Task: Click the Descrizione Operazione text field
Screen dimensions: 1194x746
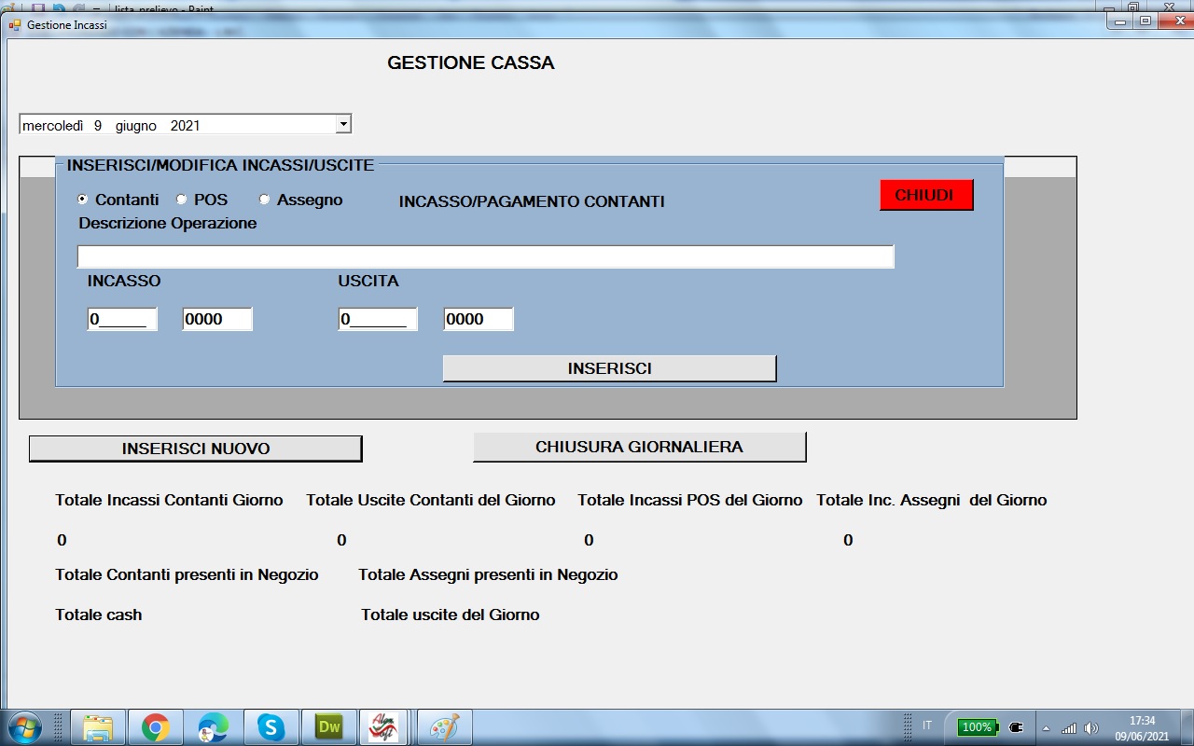Action: click(x=485, y=256)
